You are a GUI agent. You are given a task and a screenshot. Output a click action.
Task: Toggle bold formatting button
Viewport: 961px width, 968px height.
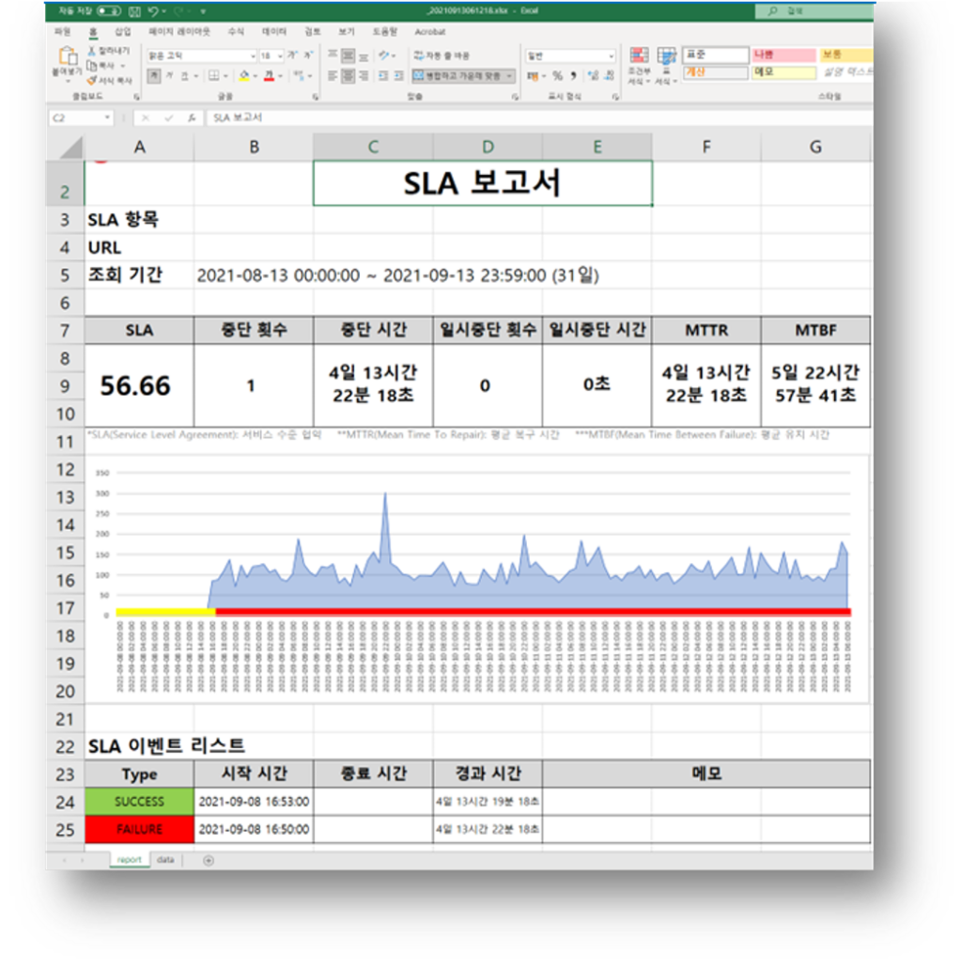[155, 76]
